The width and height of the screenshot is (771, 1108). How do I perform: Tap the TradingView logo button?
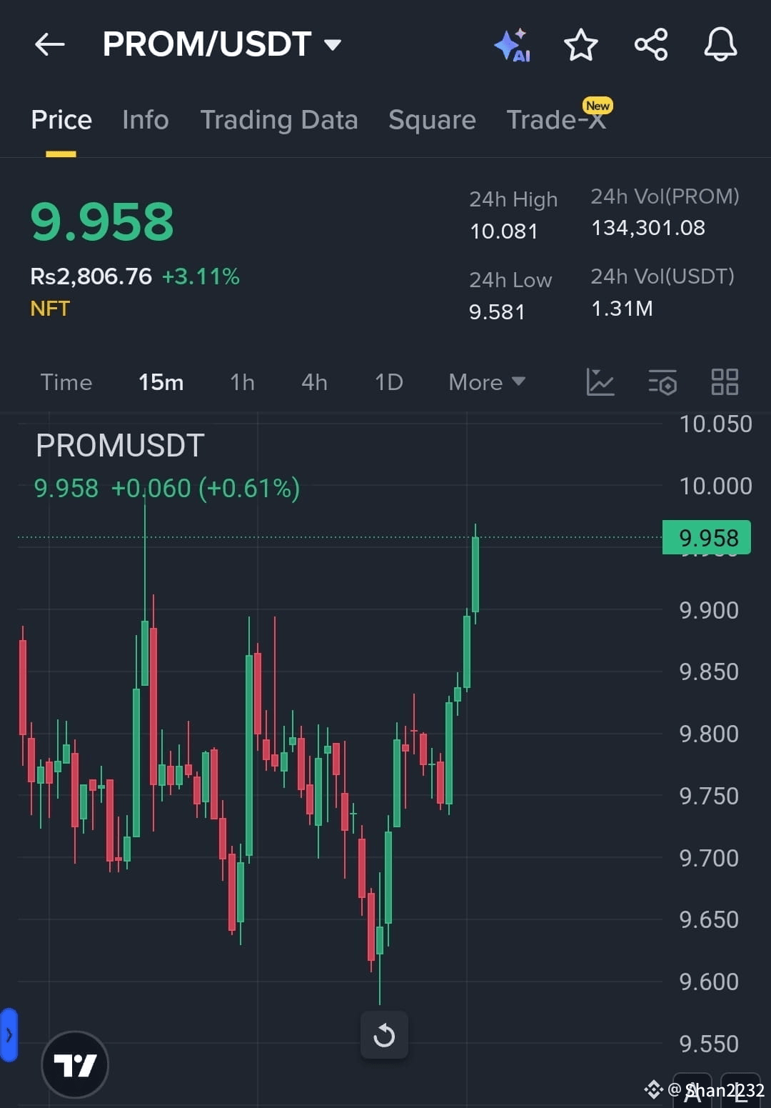click(x=75, y=1065)
